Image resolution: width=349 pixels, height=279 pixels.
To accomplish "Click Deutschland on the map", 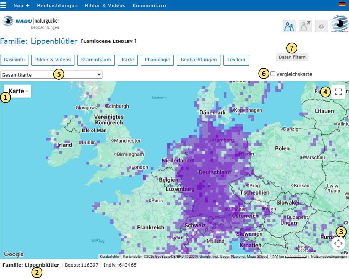I will coord(214,172).
